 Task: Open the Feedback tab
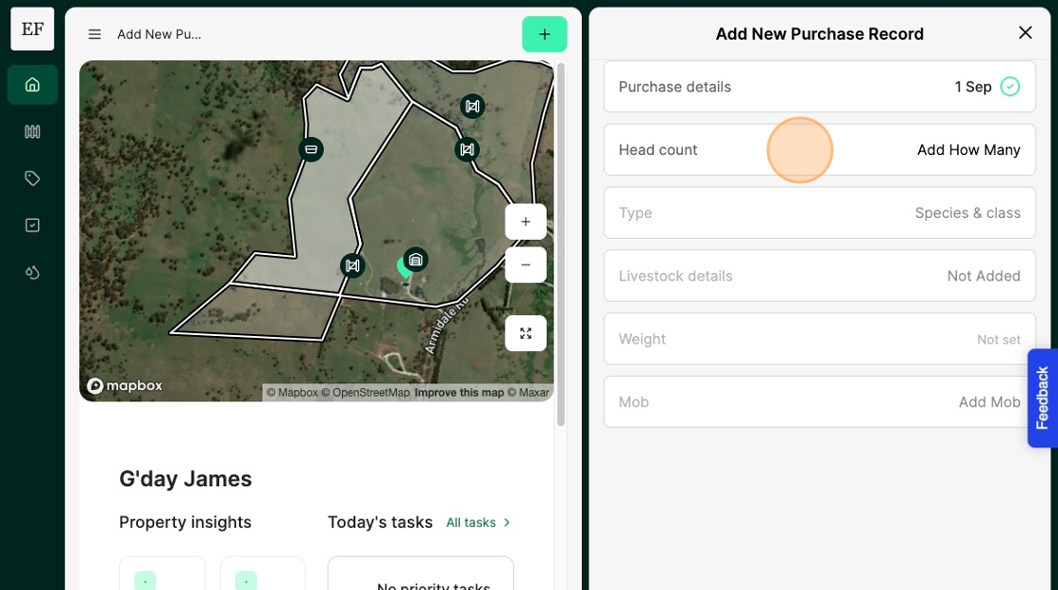[1042, 397]
